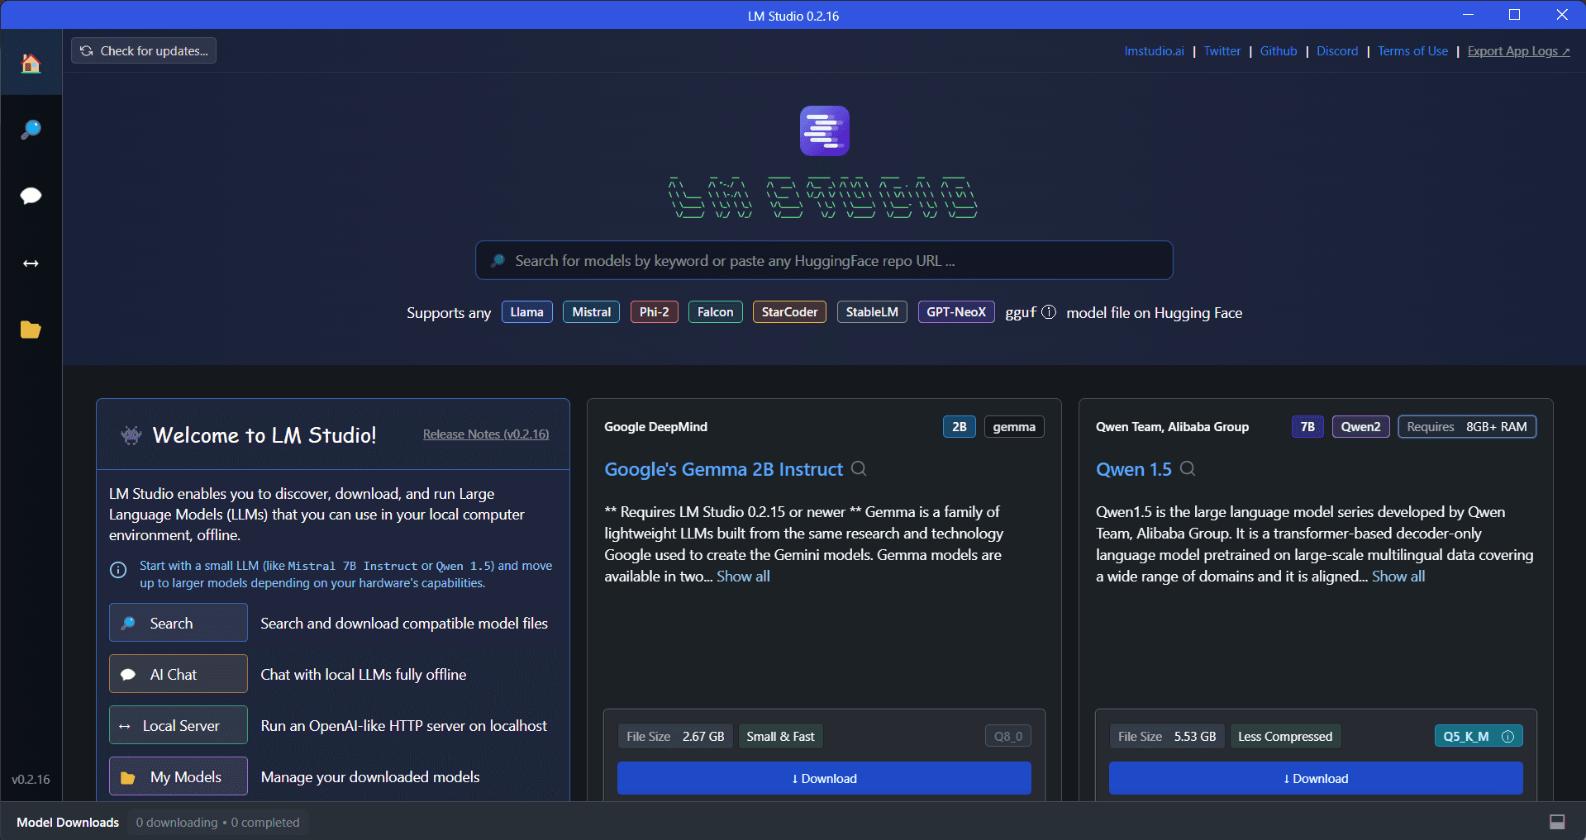Screen dimensions: 1586x840
Task: Click File Size 5.53 GB label
Action: coord(1167,736)
